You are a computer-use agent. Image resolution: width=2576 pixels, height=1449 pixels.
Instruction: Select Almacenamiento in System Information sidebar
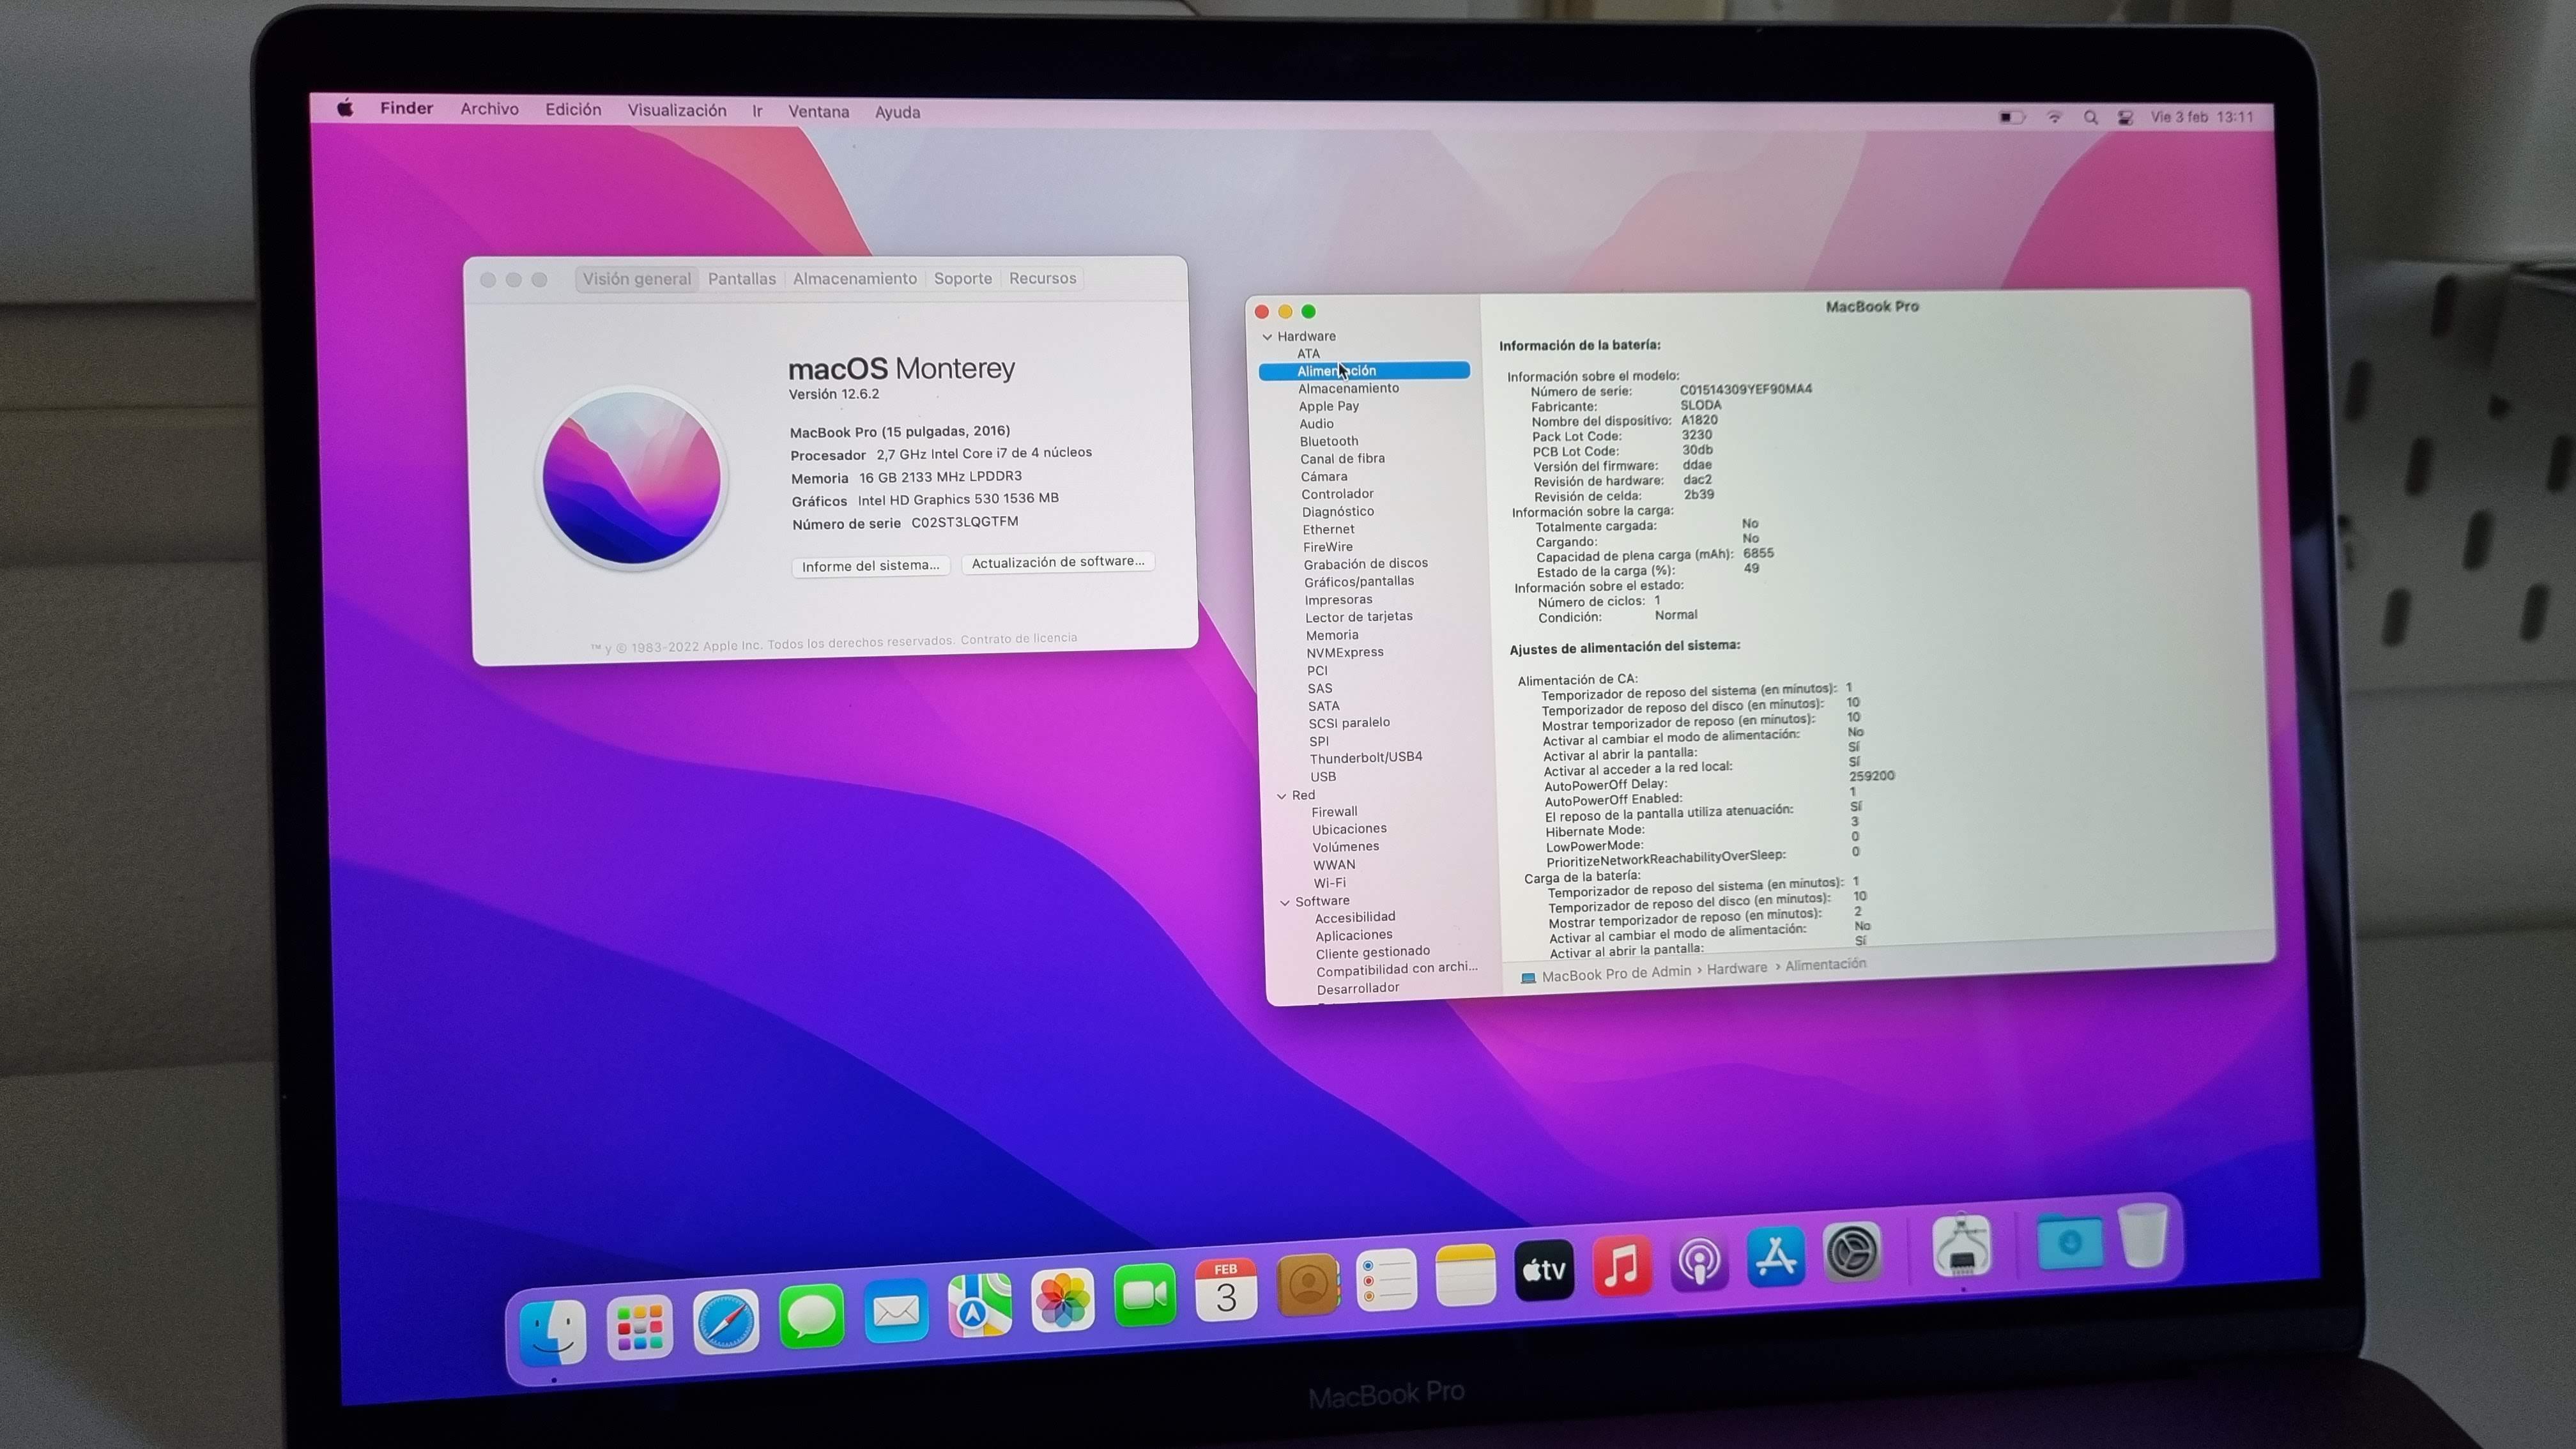pos(1348,389)
